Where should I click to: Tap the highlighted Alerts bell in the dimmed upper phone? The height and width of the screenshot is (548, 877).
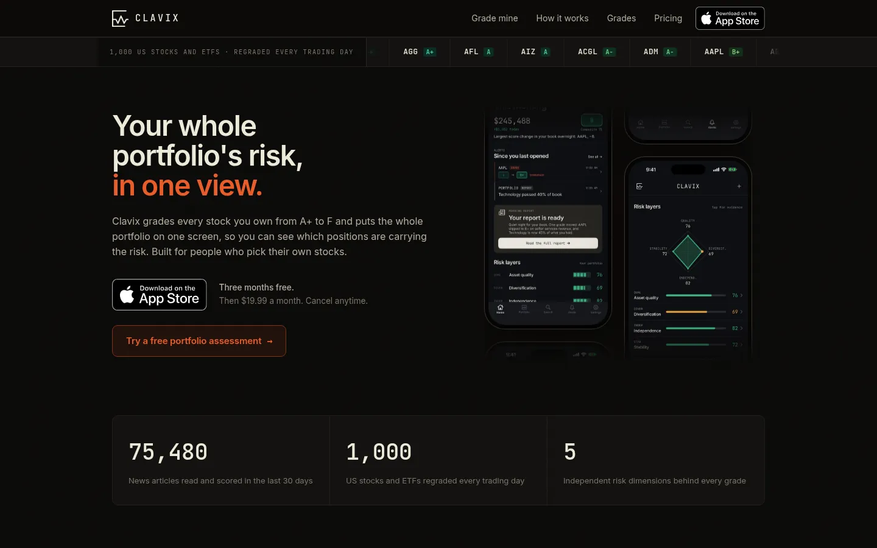712,122
